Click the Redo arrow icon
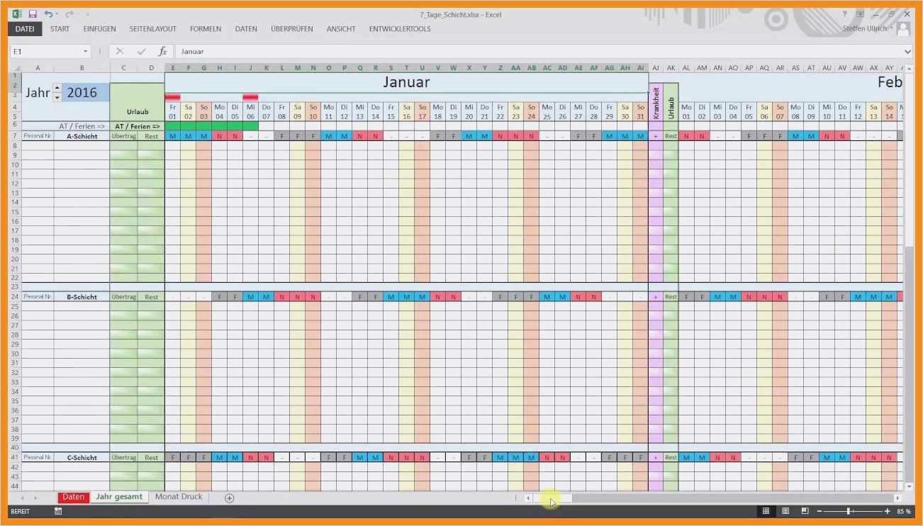 (69, 14)
